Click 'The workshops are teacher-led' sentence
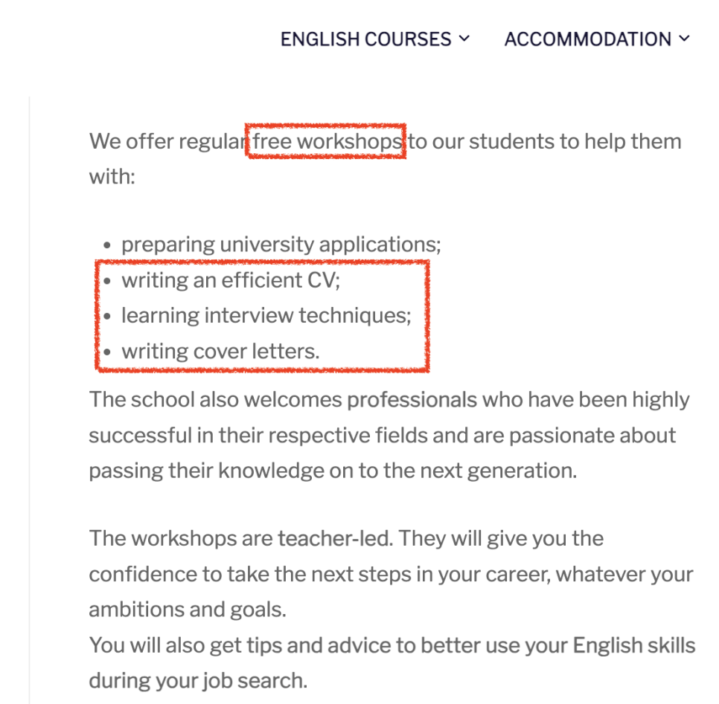Viewport: 719px width, 704px height. point(391,573)
